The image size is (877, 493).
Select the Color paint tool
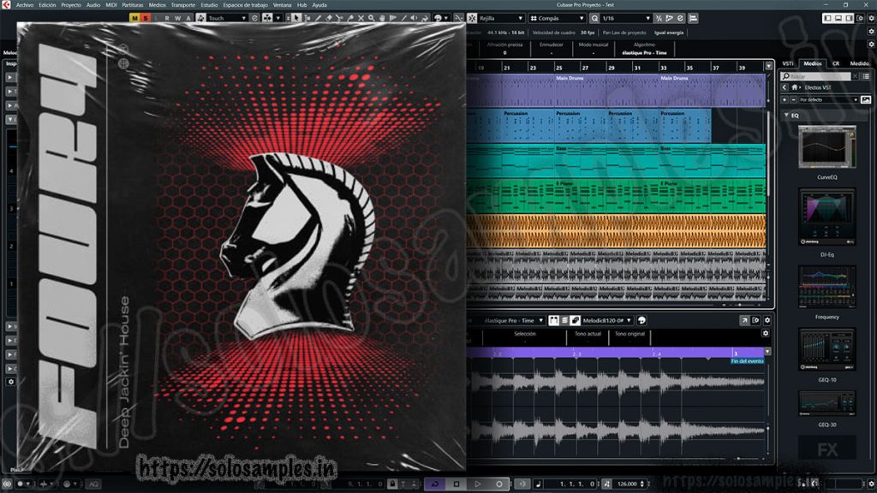pos(425,18)
